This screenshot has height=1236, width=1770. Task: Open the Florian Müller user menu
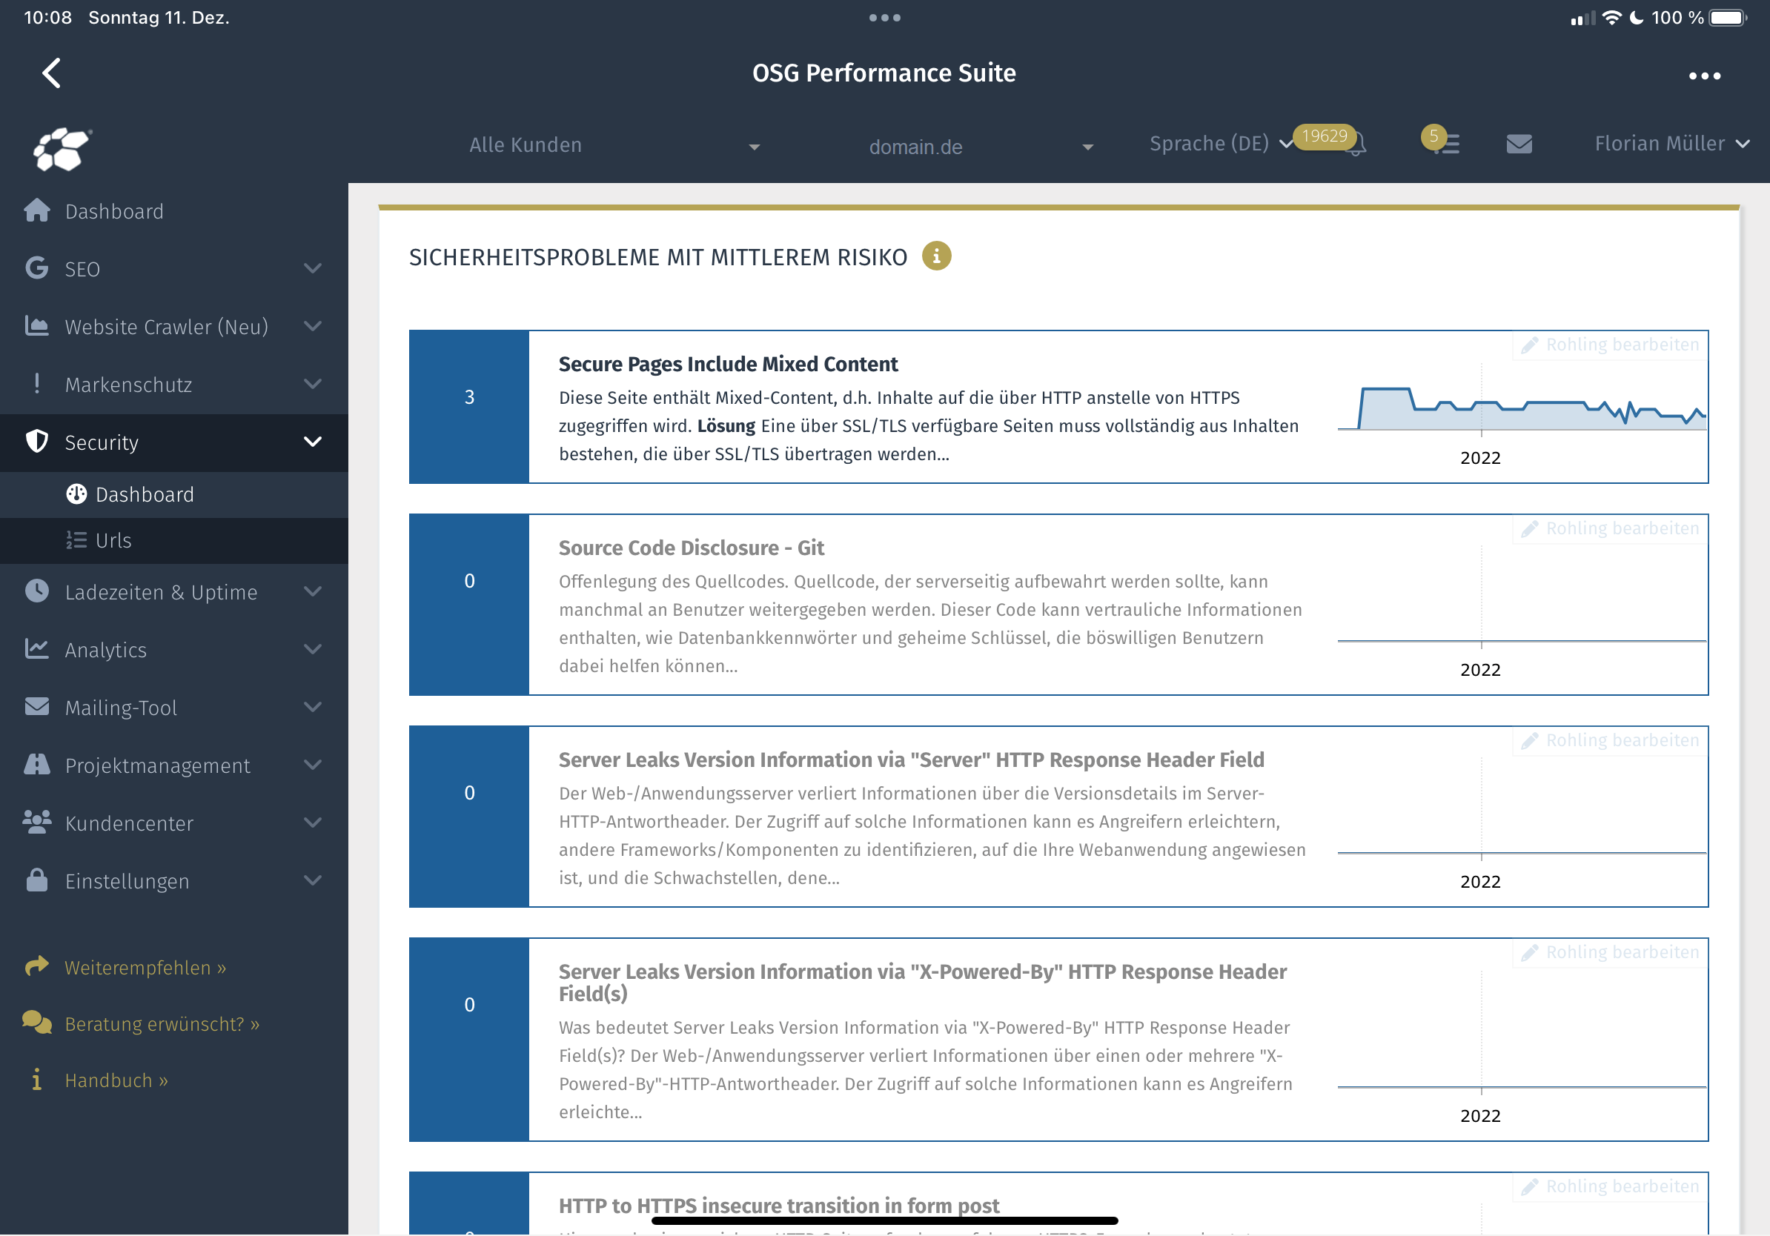(1671, 143)
